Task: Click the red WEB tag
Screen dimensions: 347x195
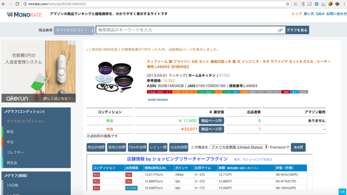Action: (x=160, y=92)
